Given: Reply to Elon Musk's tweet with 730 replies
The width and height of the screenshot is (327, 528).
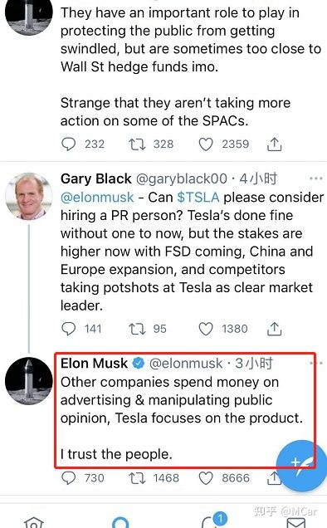Looking at the screenshot, I should [x=69, y=478].
